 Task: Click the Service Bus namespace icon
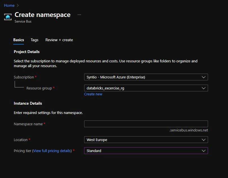coord(8,17)
